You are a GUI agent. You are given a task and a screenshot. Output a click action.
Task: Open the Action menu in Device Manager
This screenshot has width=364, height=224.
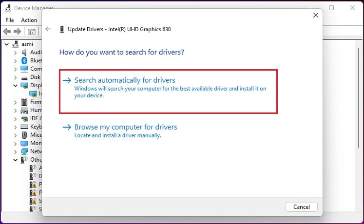[29, 20]
